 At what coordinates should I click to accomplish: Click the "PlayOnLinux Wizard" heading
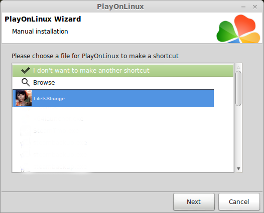point(43,19)
